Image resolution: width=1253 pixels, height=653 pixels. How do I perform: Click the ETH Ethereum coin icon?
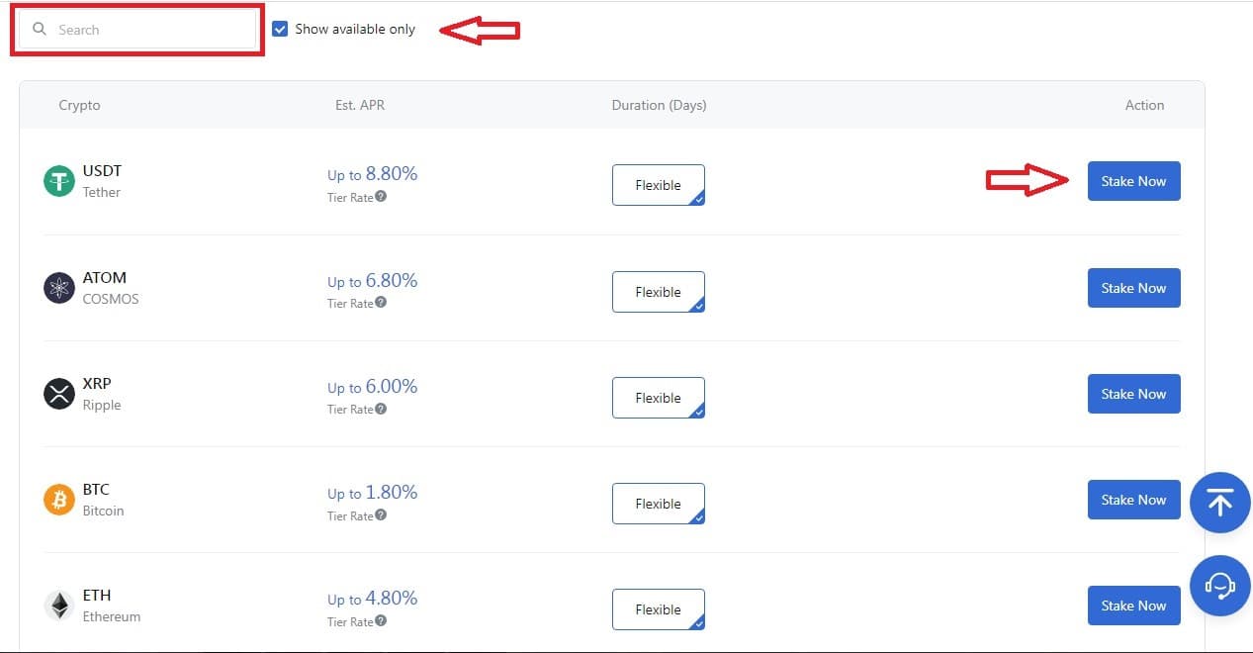point(59,606)
